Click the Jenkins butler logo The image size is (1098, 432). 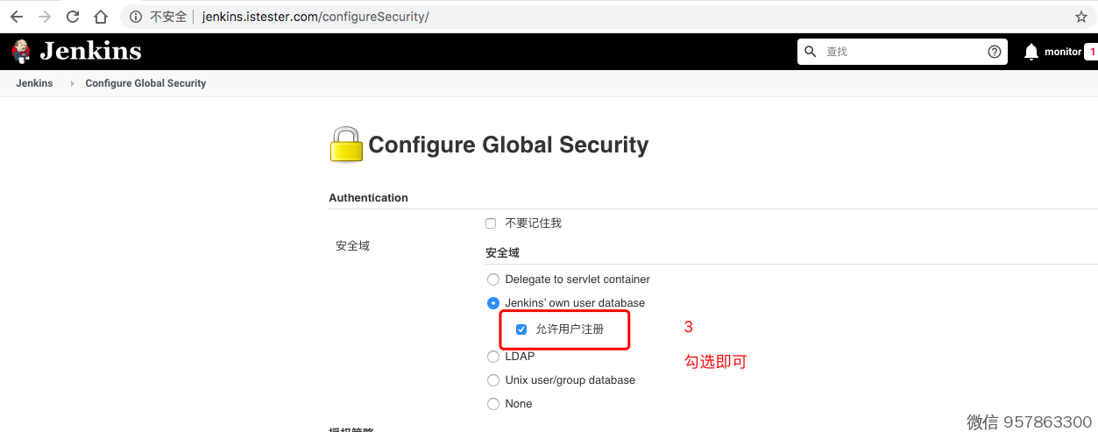pyautogui.click(x=21, y=51)
